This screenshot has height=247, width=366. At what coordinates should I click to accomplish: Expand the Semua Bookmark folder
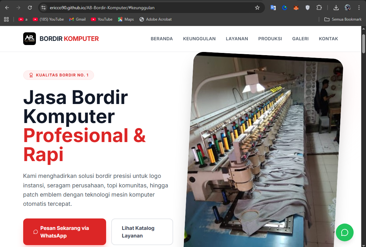click(343, 19)
